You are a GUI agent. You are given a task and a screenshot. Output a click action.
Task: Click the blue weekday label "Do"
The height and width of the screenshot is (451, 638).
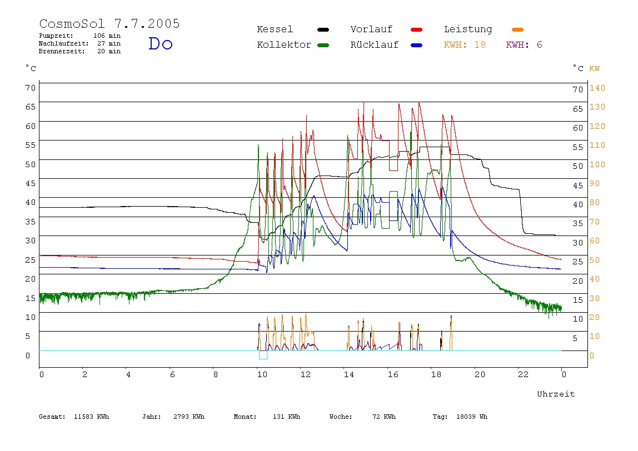tap(161, 43)
